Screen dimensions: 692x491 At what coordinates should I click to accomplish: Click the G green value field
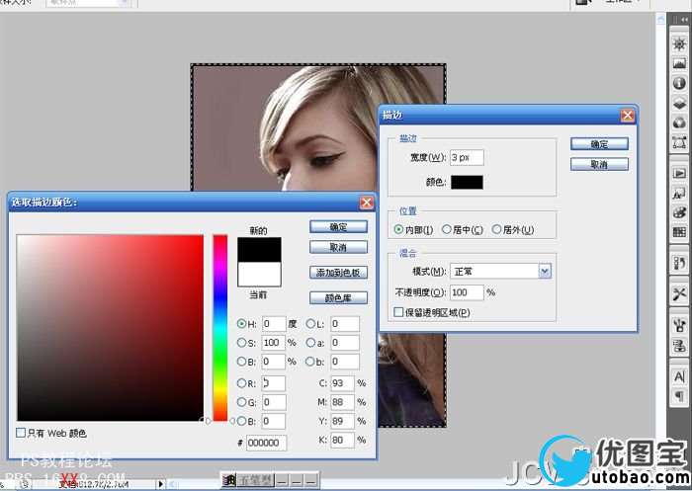point(274,402)
